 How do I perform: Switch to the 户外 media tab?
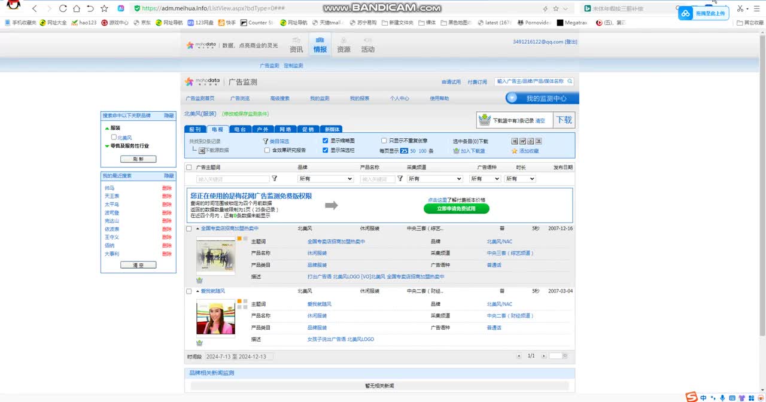click(263, 129)
